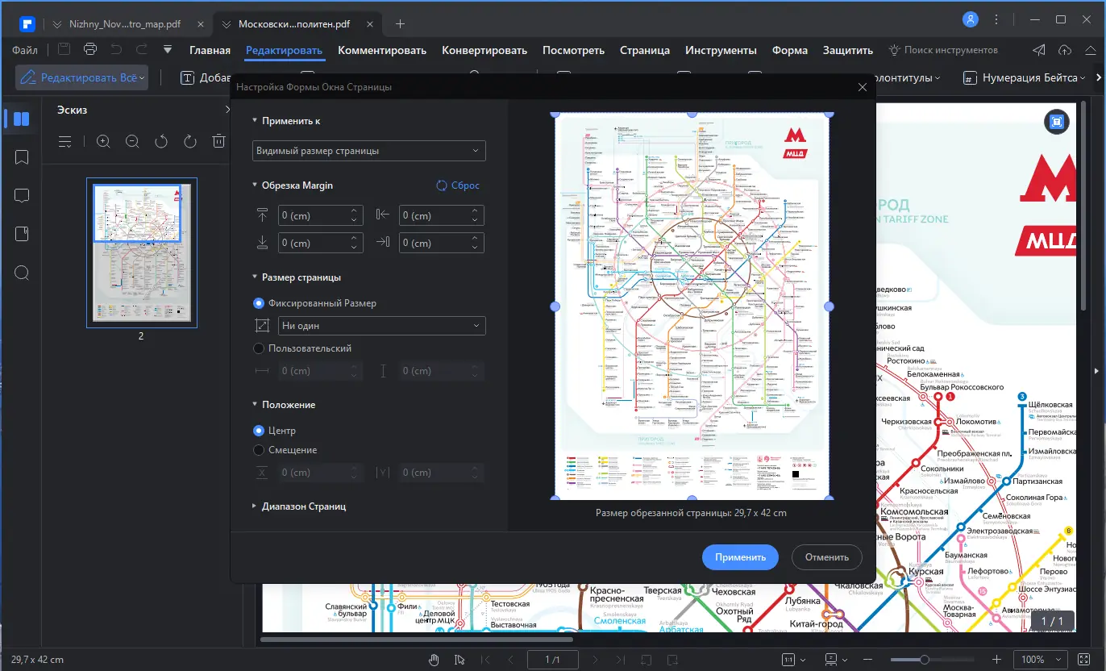Click the Undo arrow

pyautogui.click(x=116, y=49)
